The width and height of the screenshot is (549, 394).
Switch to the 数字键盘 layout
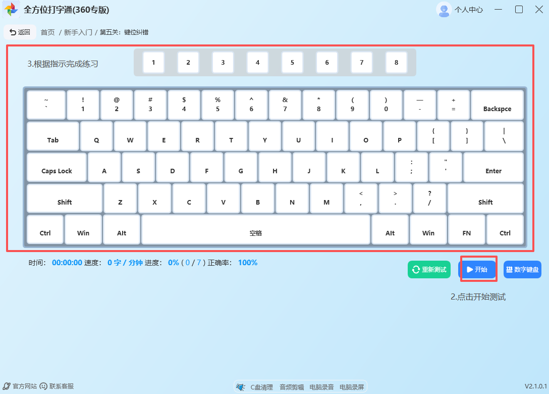pyautogui.click(x=522, y=270)
